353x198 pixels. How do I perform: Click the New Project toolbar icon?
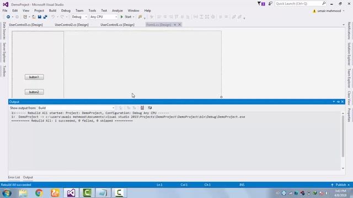point(25,17)
